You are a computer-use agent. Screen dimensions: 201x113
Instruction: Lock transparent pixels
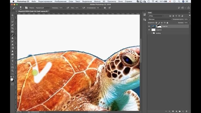coord(156,23)
